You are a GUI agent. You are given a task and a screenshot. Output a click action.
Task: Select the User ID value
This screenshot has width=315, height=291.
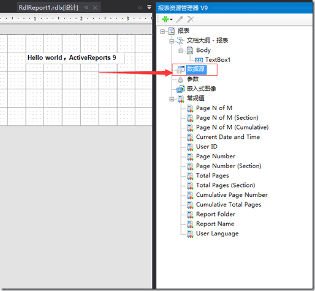pyautogui.click(x=207, y=147)
